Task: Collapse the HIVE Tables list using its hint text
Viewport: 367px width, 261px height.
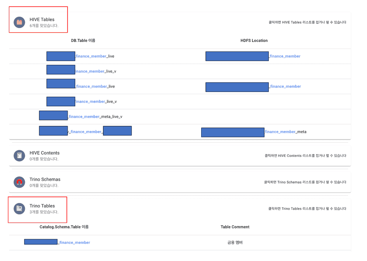Action: pyautogui.click(x=307, y=22)
